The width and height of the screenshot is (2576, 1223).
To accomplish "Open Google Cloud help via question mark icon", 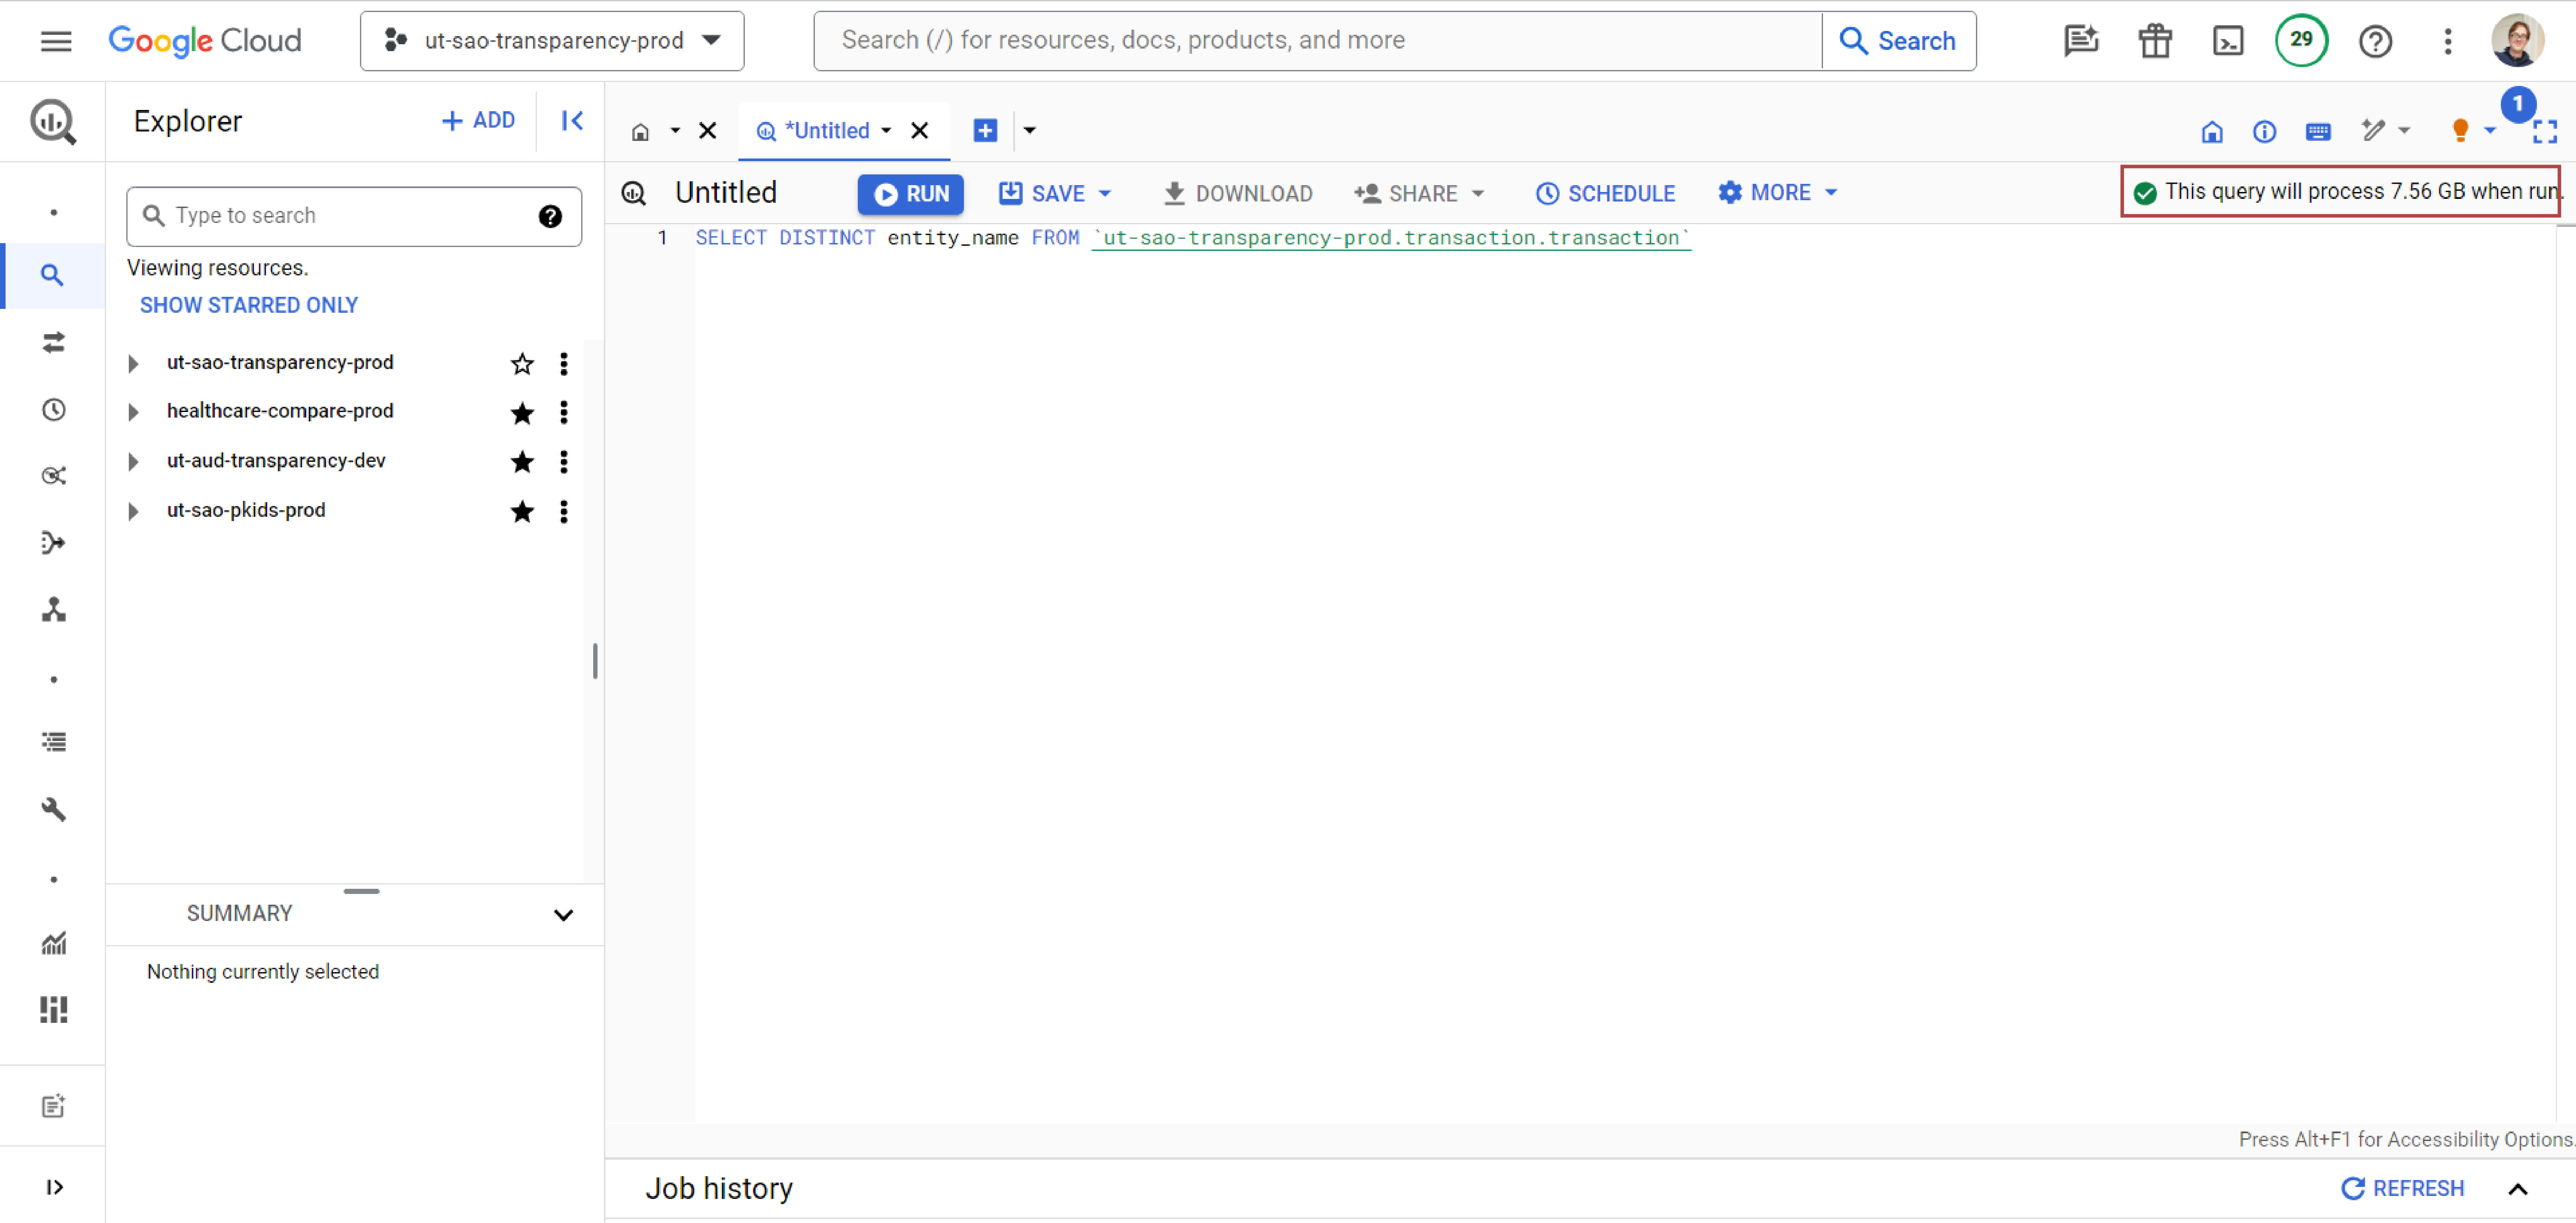I will click(2375, 41).
